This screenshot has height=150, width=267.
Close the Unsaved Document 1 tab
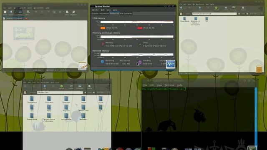[x=26, y=18]
